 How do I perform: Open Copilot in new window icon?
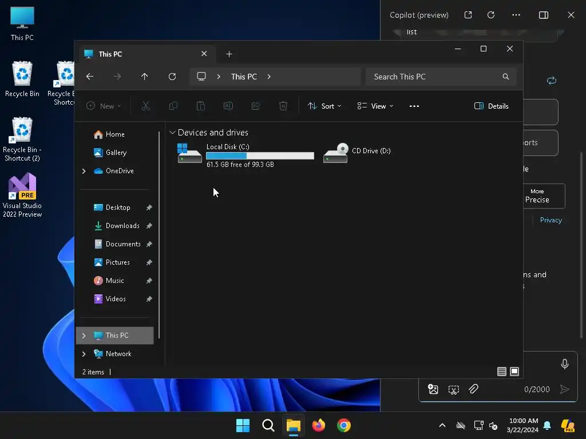[468, 15]
